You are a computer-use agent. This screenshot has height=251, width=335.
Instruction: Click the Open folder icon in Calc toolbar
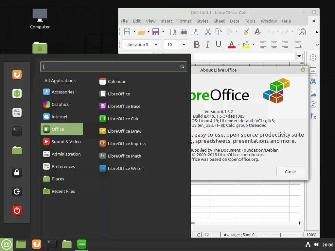pyautogui.click(x=141, y=32)
